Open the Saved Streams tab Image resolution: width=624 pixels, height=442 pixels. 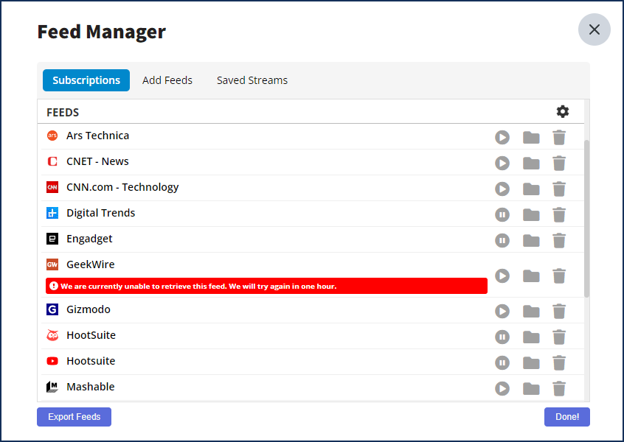tap(252, 80)
